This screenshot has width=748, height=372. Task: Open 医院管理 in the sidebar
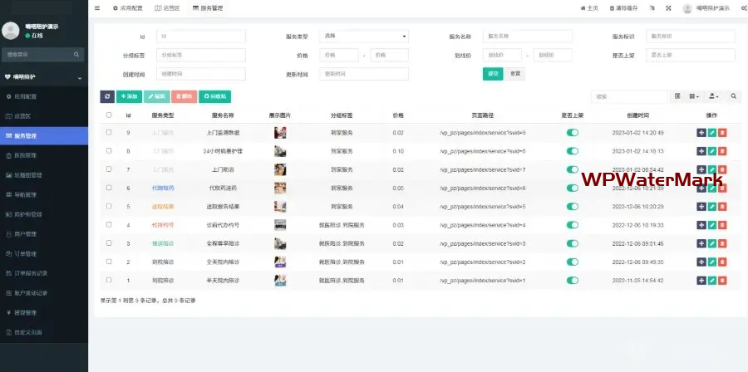coord(25,155)
